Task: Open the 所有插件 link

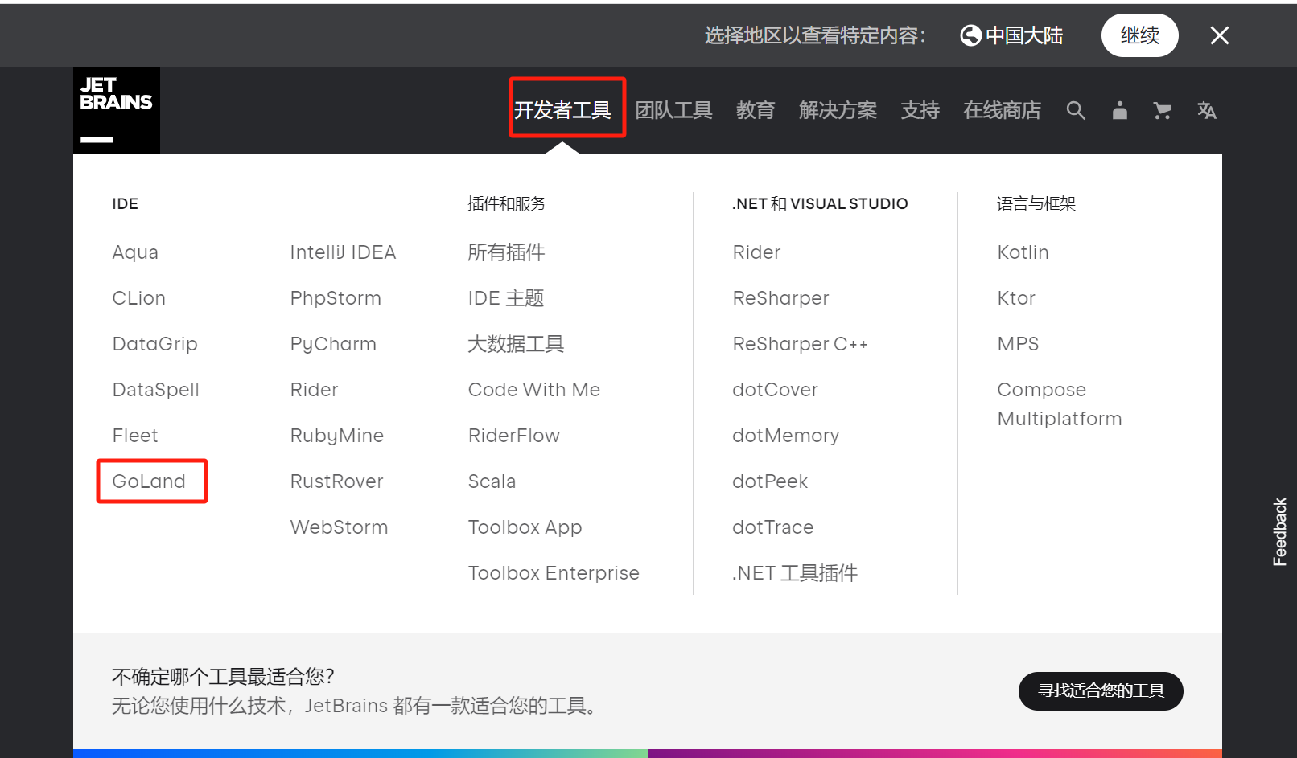Action: point(506,252)
